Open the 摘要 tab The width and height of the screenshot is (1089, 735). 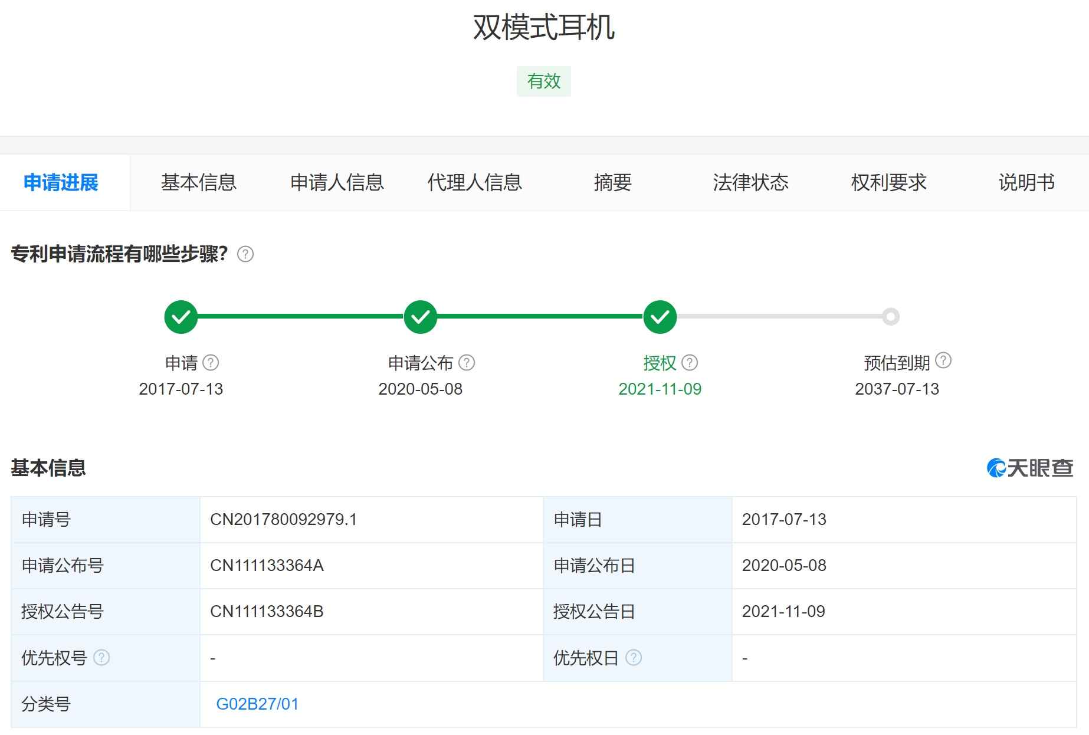pos(612,182)
